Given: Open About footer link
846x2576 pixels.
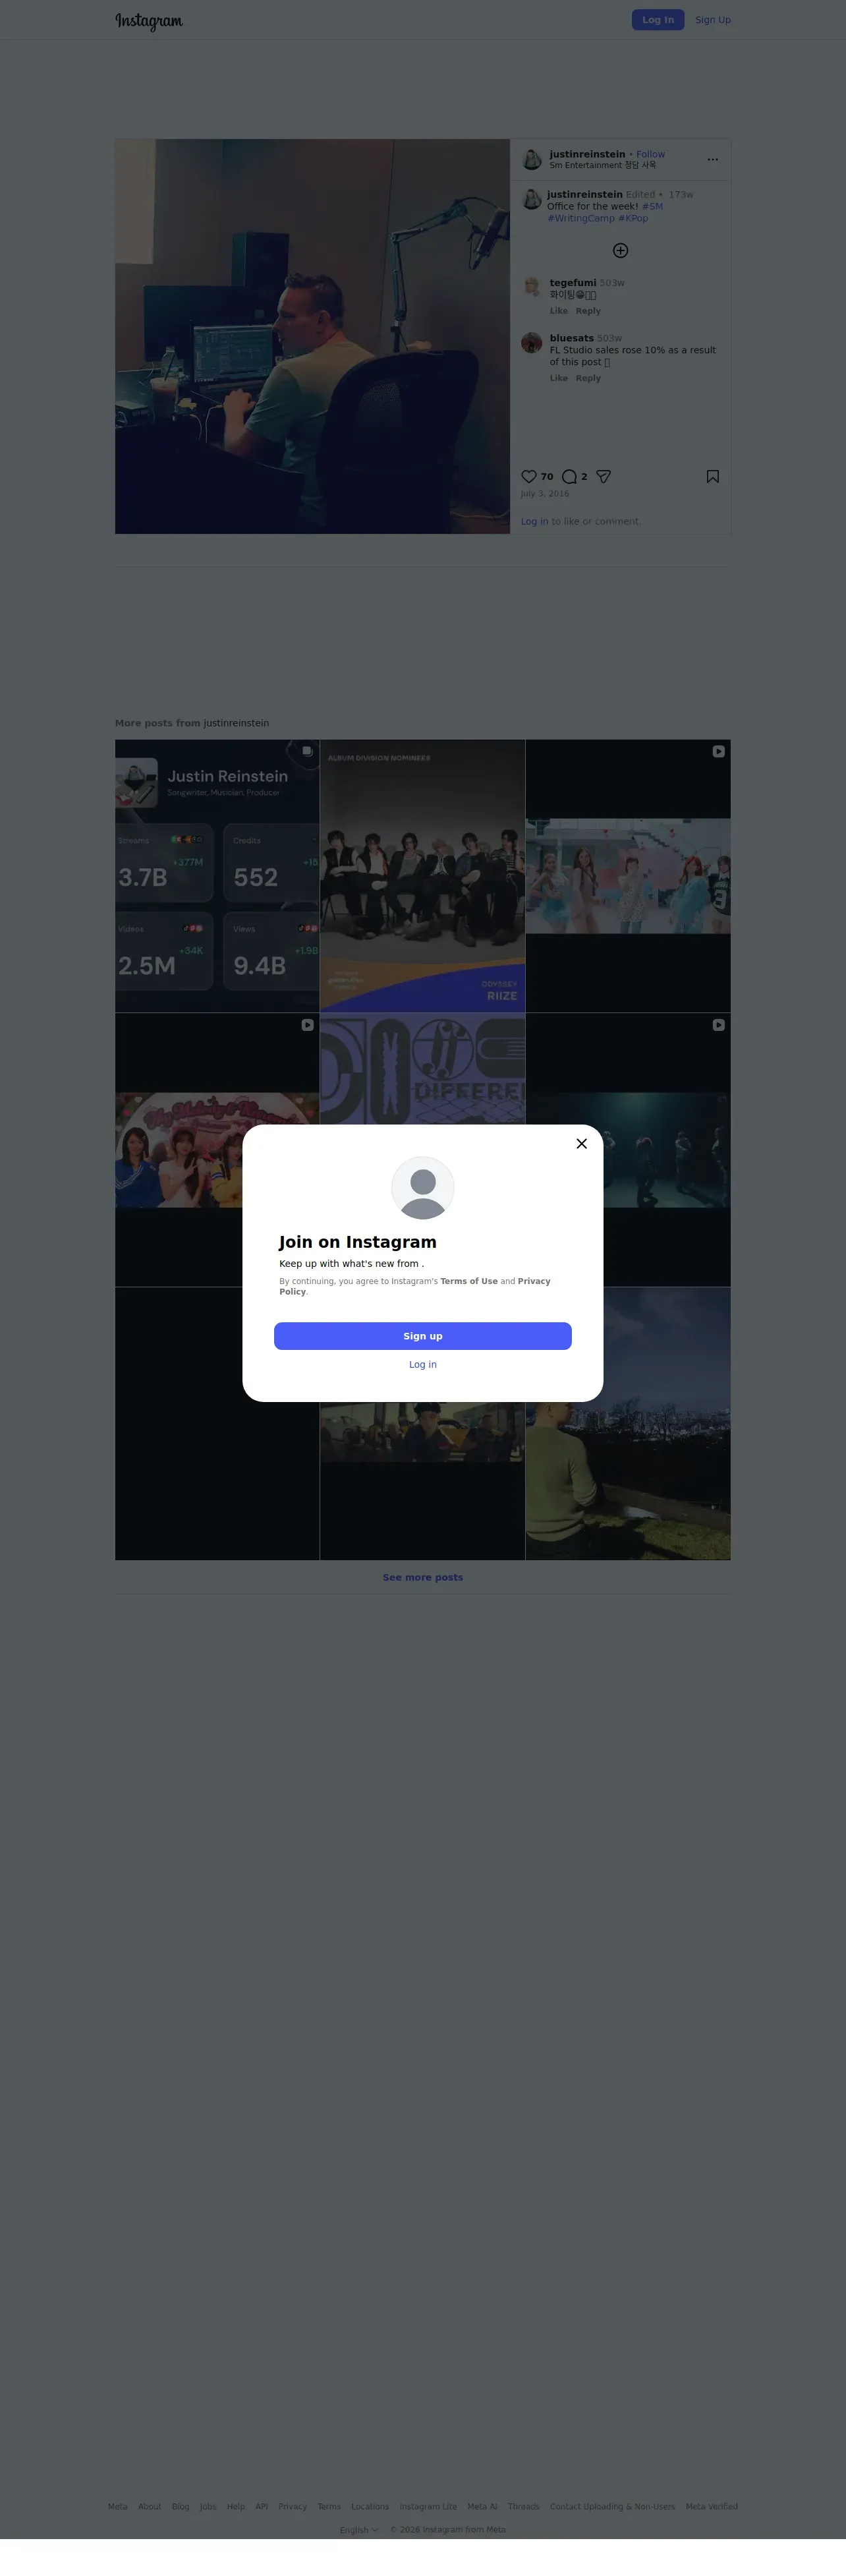Looking at the screenshot, I should pyautogui.click(x=150, y=2506).
